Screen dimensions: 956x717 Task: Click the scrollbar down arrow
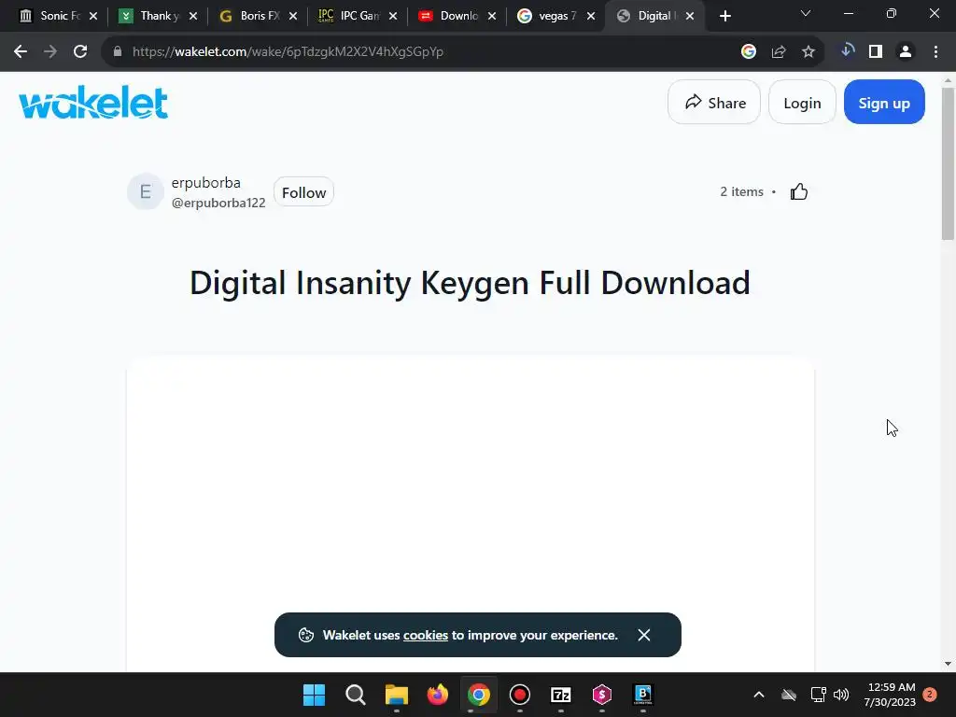coord(948,664)
